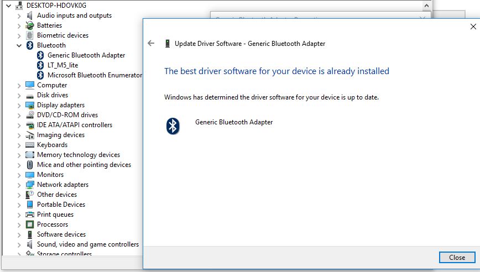This screenshot has height=272, width=480.
Task: Select the Memory technology devices label
Action: 79,155
